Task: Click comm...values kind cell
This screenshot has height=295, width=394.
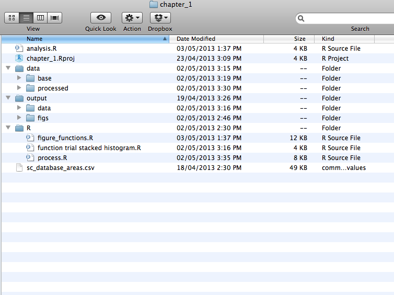Action: (344, 168)
